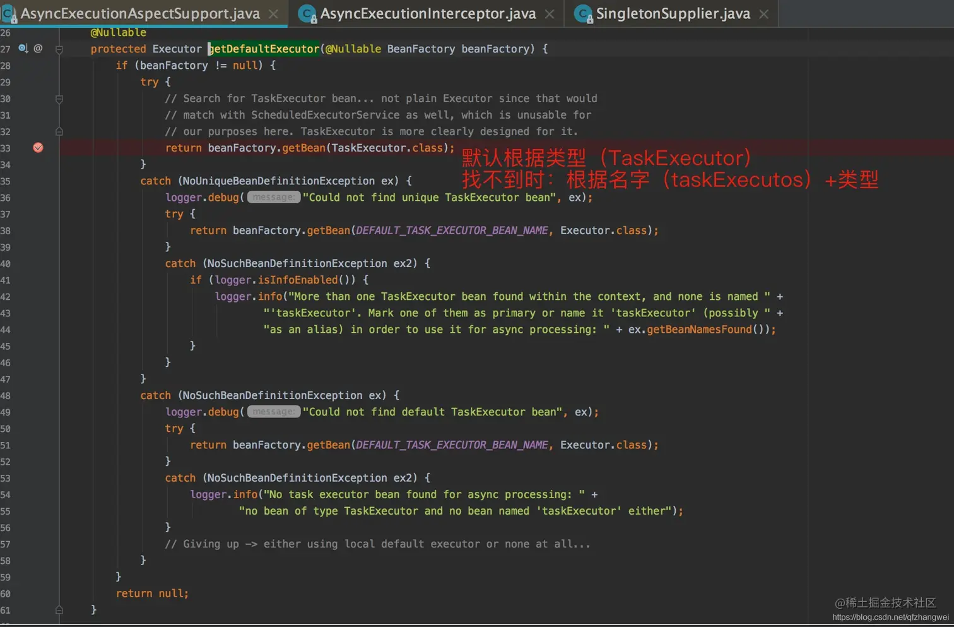Screen dimensions: 954x627
Task: Click the overridden-method gutter icon on line 27
Action: point(23,48)
